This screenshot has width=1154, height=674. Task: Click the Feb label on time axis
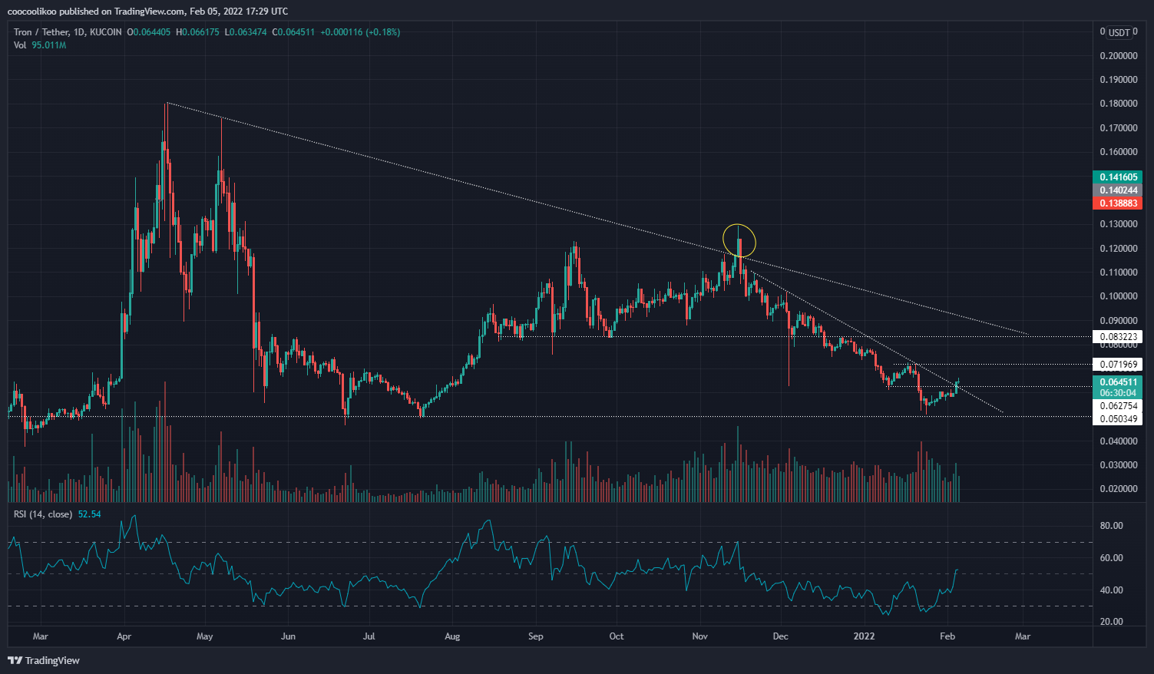947,636
